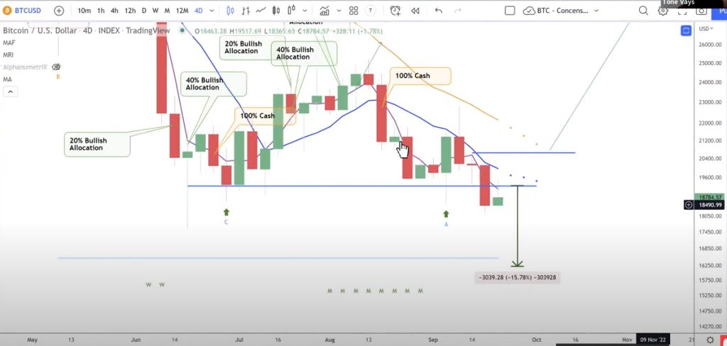Switch to the 4D timeframe

click(x=199, y=10)
